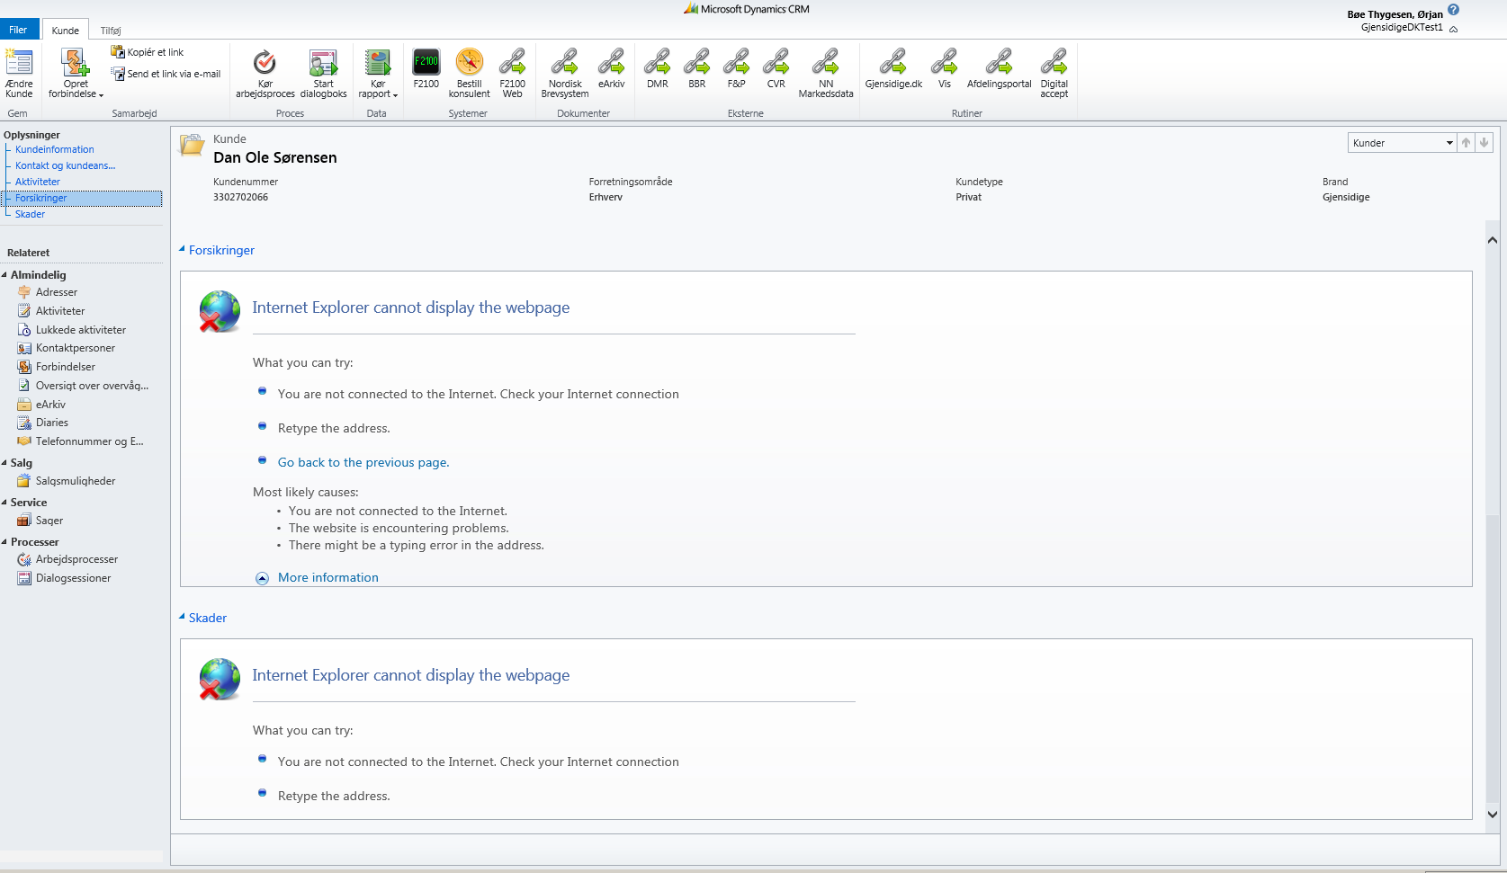Select Skader under Oplysninger
The image size is (1507, 873).
[30, 214]
